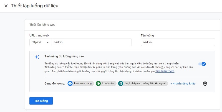Screen dimensions: 222x112
Task: Open the https:// protocol dropdown
Action: (x=41, y=42)
